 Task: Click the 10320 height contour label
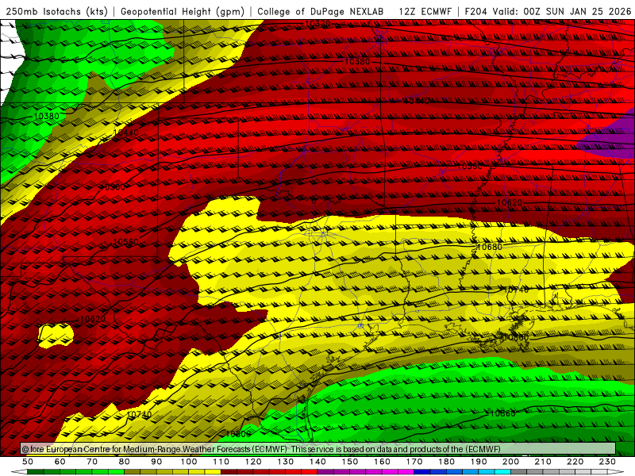tap(317, 24)
